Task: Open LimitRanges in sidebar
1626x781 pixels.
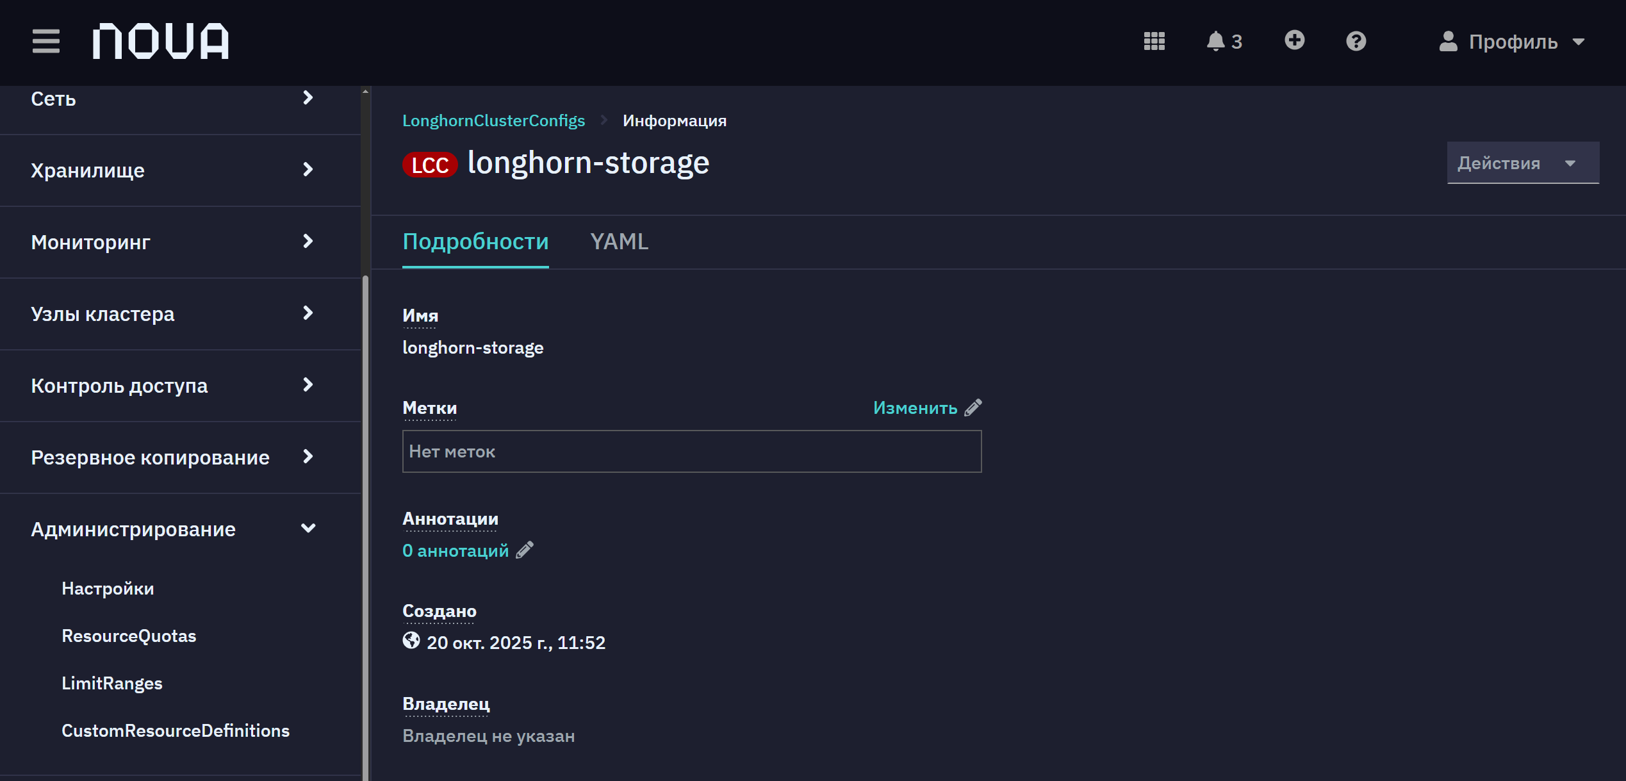Action: (112, 683)
